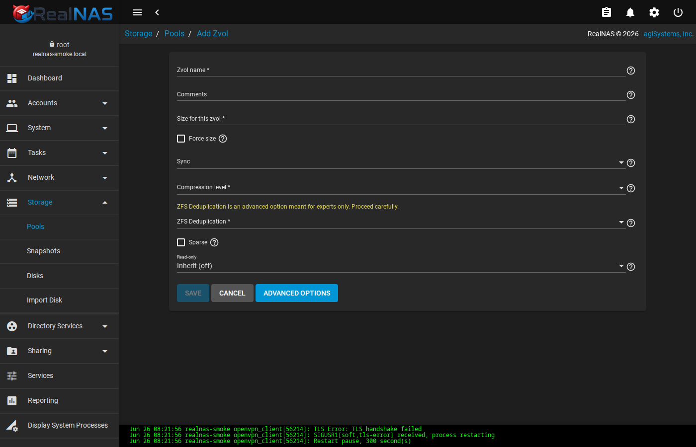Collapse the Storage menu arrow
This screenshot has height=447, width=696.
point(105,203)
